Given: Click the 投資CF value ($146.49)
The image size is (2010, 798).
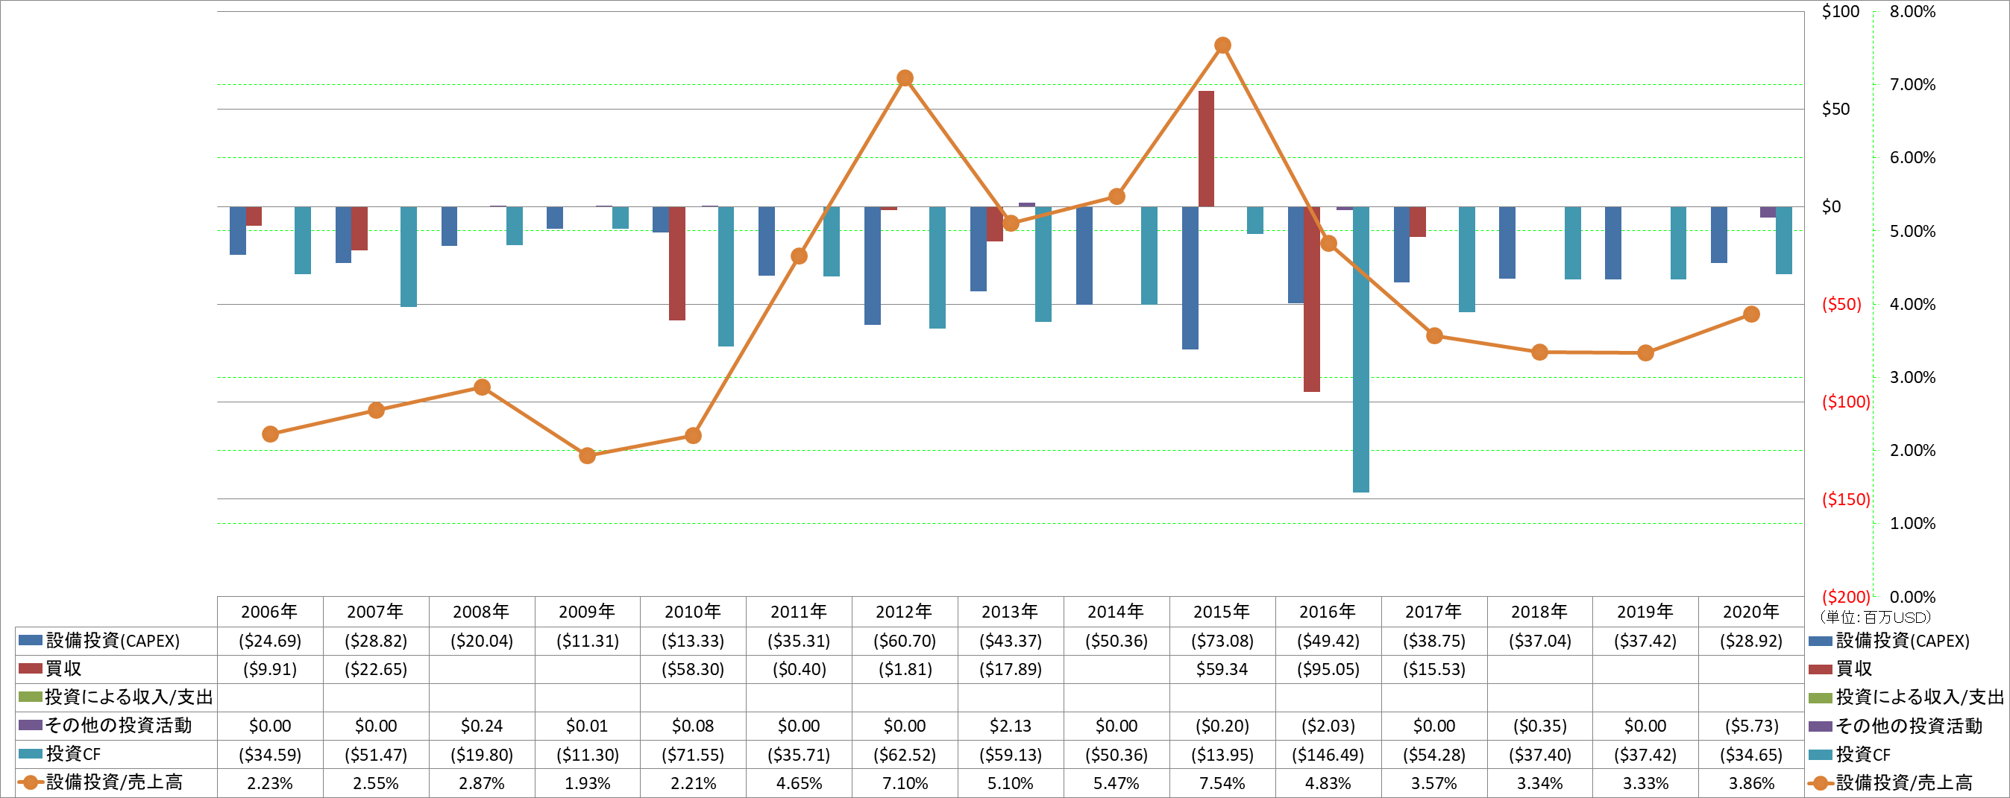Looking at the screenshot, I should coord(1328,754).
